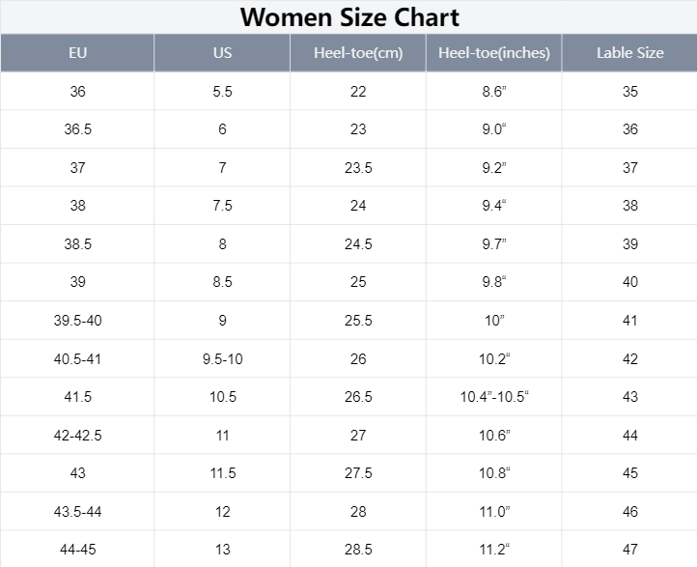
Task: Click label size 47 cell
Action: (x=629, y=550)
